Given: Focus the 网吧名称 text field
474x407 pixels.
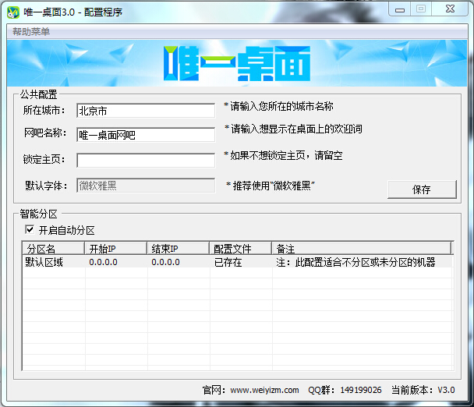Looking at the screenshot, I should [146, 135].
